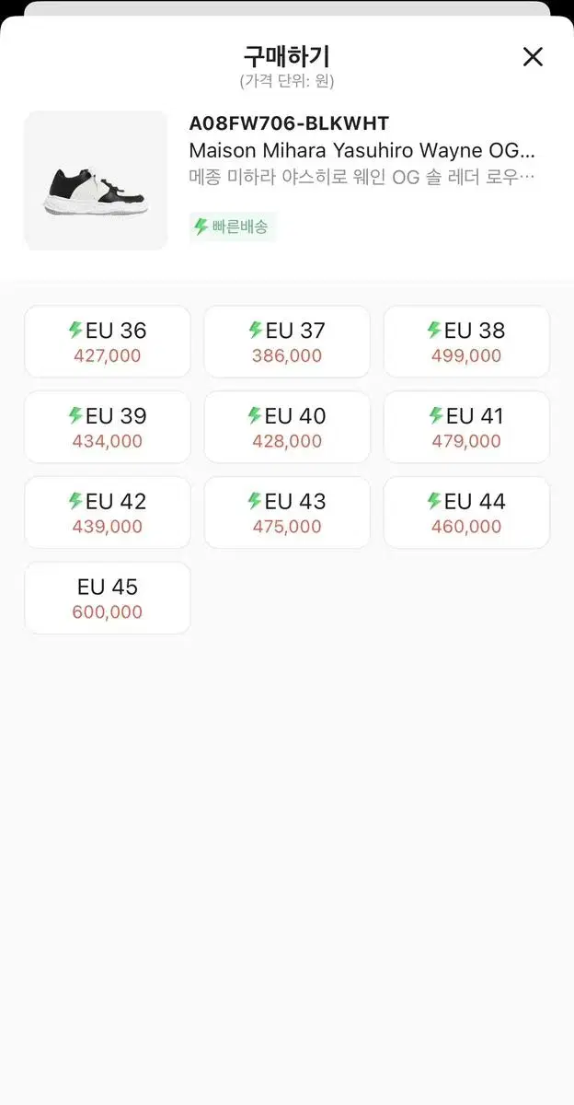This screenshot has width=574, height=1105.
Task: Select size EU 36 for 427,000
Action: point(107,342)
